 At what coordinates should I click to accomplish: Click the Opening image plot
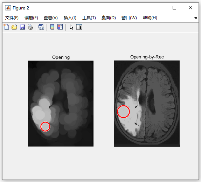click(x=61, y=104)
